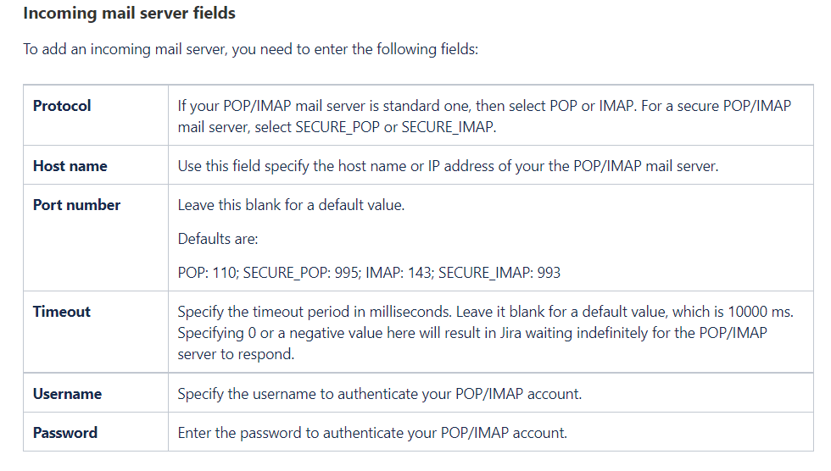
Task: Click the intro sentence about adding incoming mail server
Action: tap(251, 49)
